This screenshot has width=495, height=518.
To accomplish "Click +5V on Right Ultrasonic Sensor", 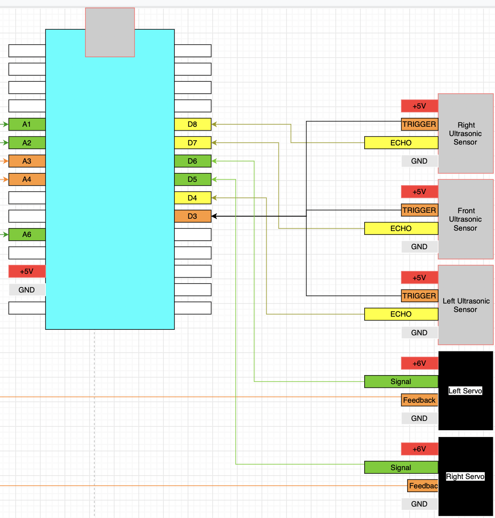I will coord(419,106).
